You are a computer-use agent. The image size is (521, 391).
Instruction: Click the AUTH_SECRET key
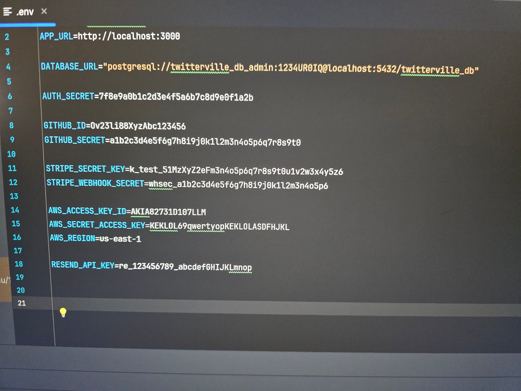click(x=68, y=96)
